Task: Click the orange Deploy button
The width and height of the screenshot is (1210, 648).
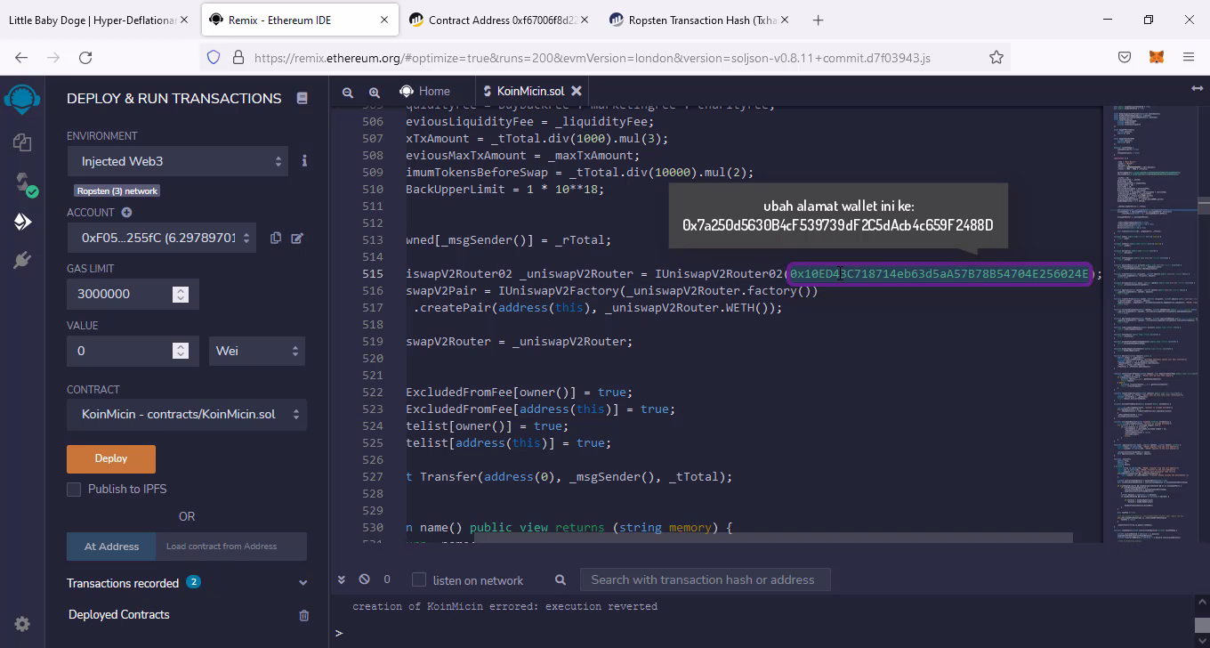Action: pyautogui.click(x=111, y=458)
